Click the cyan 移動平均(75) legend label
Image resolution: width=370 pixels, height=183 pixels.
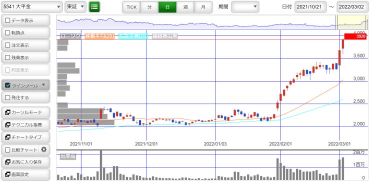[133, 36]
